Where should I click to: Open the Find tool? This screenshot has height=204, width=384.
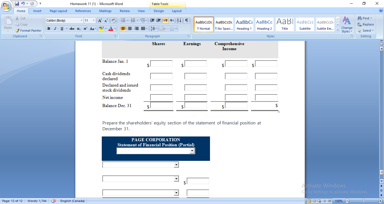pyautogui.click(x=365, y=18)
